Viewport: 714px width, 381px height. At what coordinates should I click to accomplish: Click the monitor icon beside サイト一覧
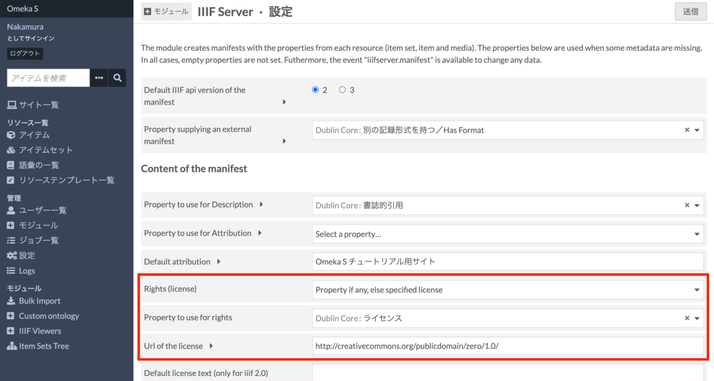click(x=11, y=105)
